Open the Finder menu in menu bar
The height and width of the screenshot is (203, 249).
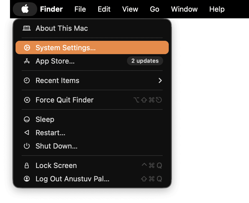click(51, 9)
